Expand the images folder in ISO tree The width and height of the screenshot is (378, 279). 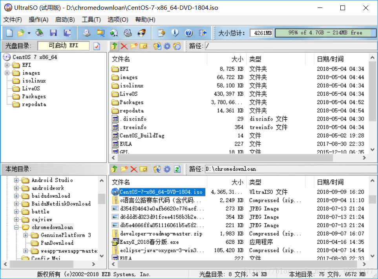coord(7,73)
